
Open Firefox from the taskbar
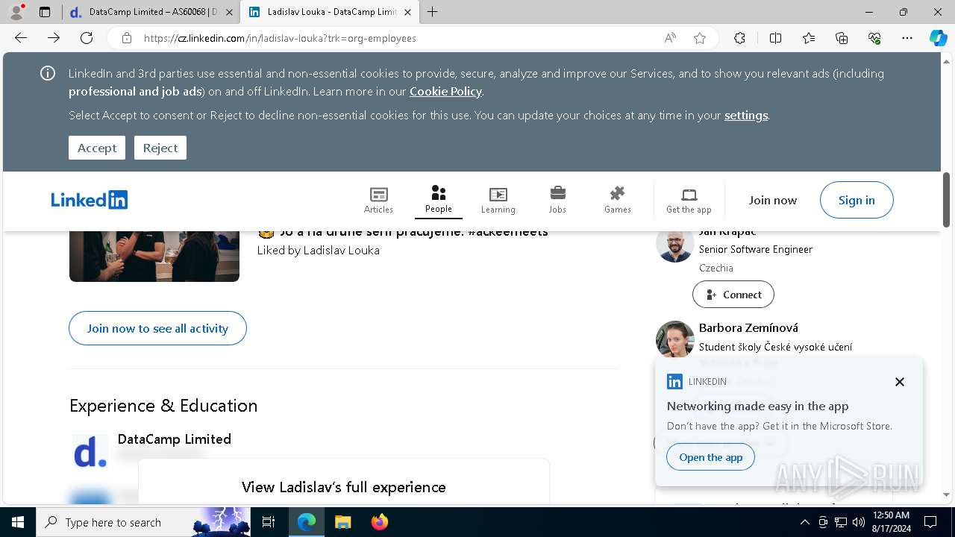[x=379, y=522]
